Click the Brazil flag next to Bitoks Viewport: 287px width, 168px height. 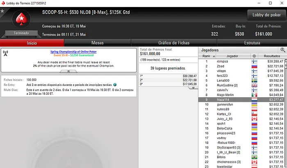pyautogui.click(x=254, y=157)
